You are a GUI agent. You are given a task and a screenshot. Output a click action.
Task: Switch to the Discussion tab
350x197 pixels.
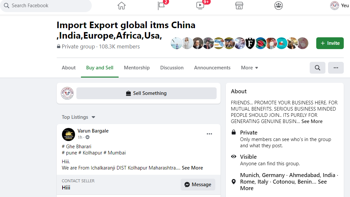[x=172, y=68]
